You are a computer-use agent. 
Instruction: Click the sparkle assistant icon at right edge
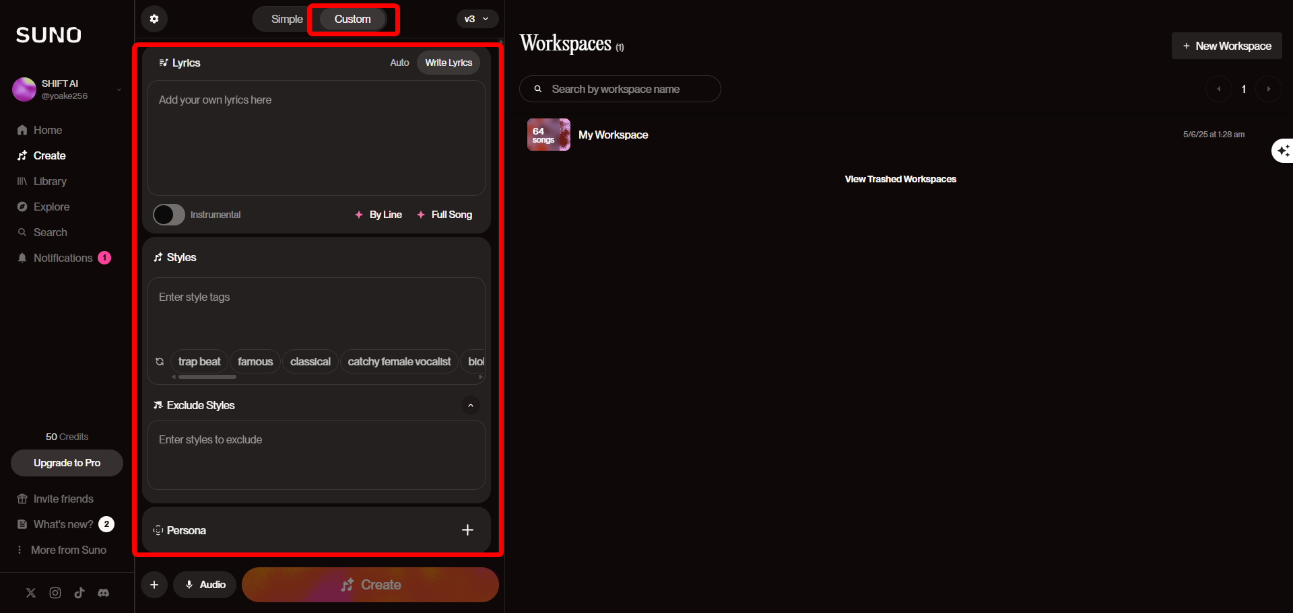1283,151
